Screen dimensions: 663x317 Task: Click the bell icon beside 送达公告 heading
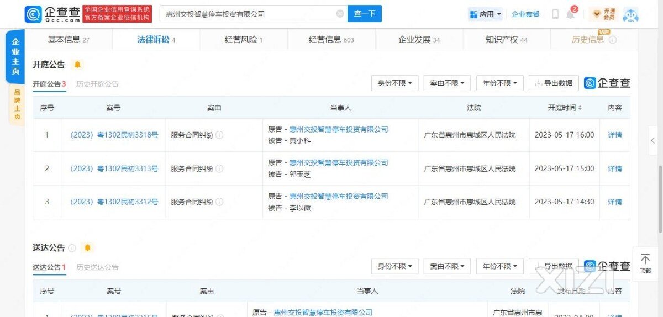(x=87, y=248)
